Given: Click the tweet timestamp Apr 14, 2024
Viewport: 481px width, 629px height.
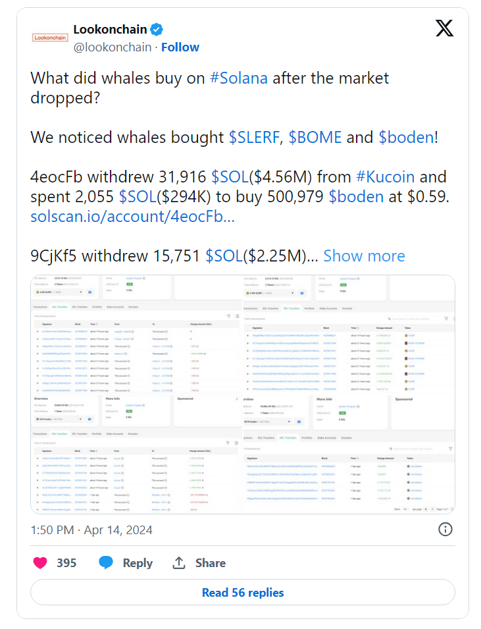Looking at the screenshot, I should (x=91, y=530).
